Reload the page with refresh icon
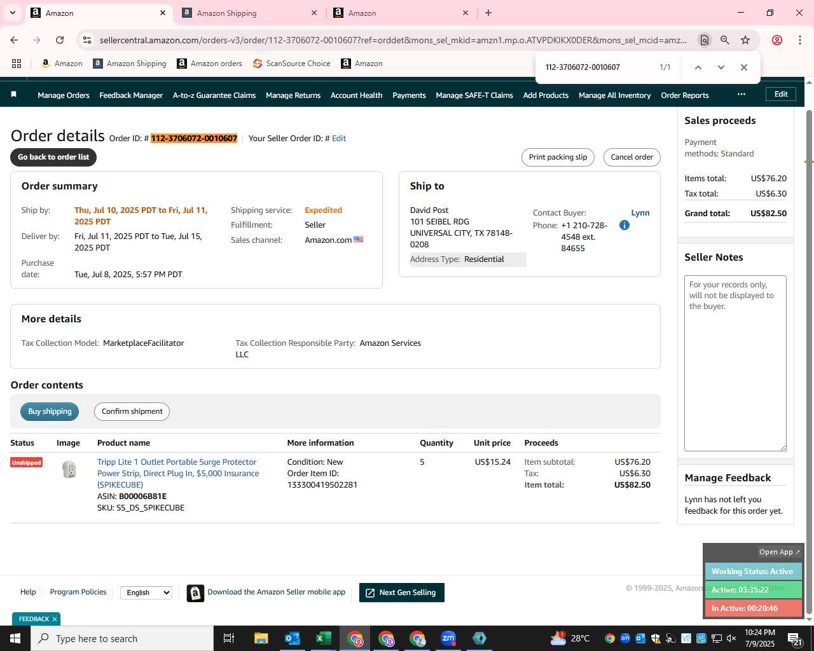814x651 pixels. click(60, 40)
